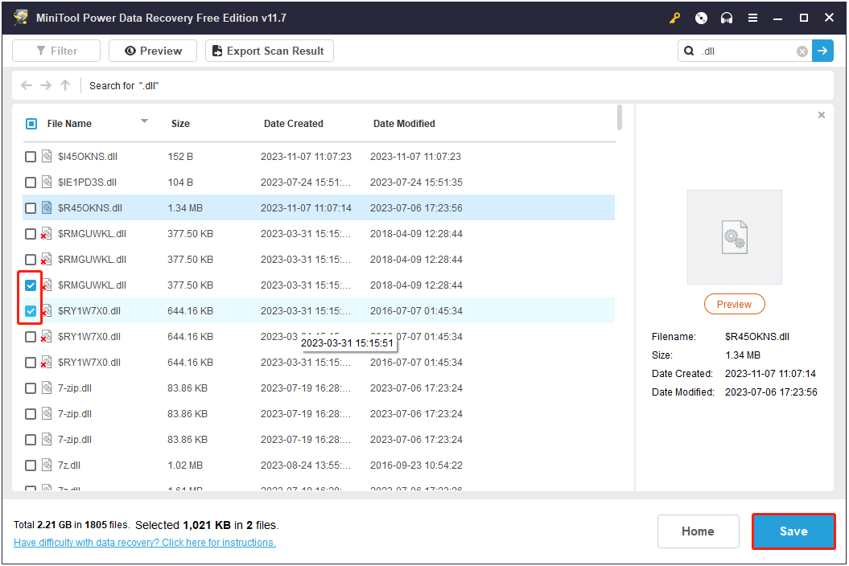This screenshot has height=566, width=849.
Task: Open the hamburger menu
Action: click(x=752, y=18)
